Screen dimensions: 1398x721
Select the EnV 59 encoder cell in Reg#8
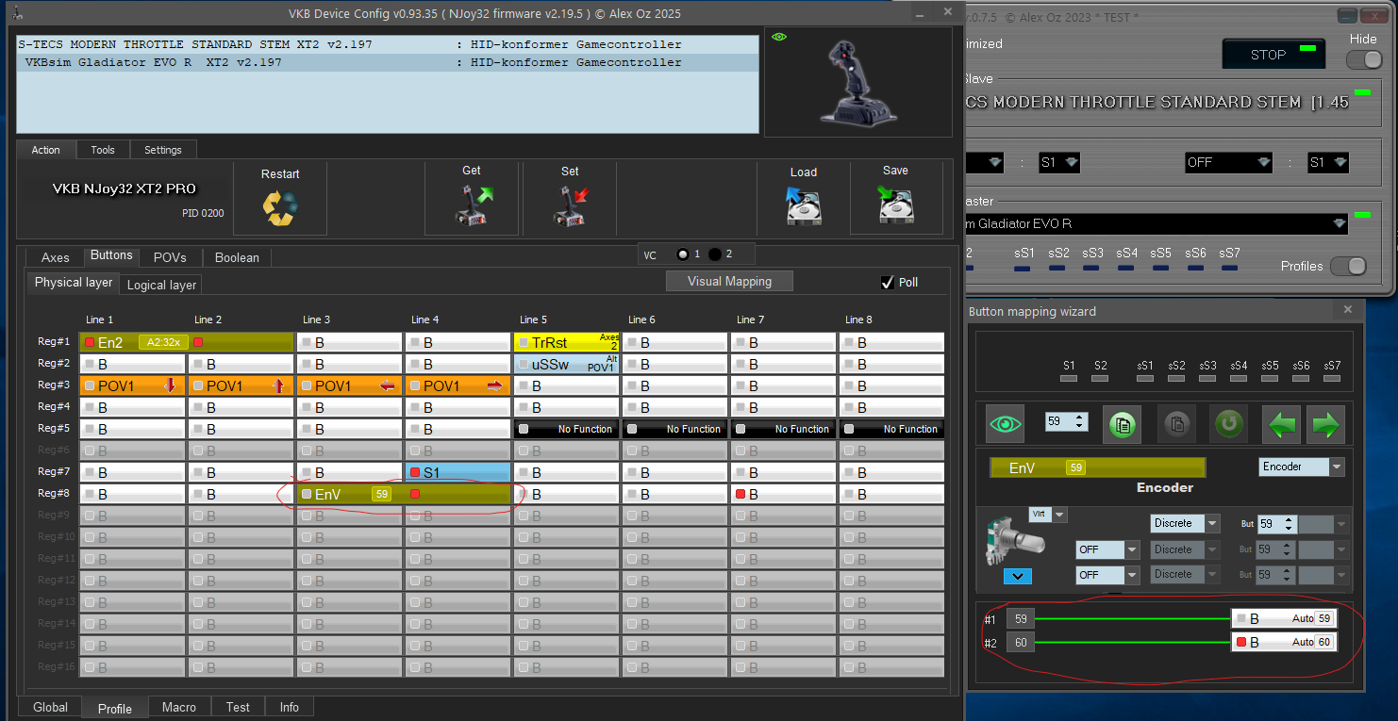point(404,494)
